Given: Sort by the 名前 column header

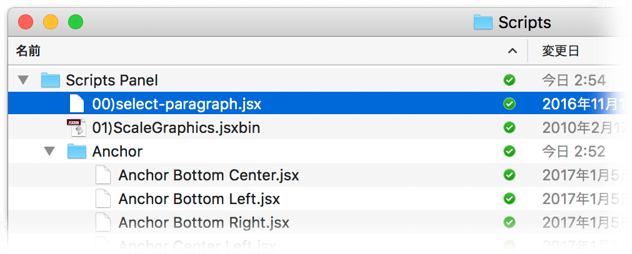Looking at the screenshot, I should [28, 51].
